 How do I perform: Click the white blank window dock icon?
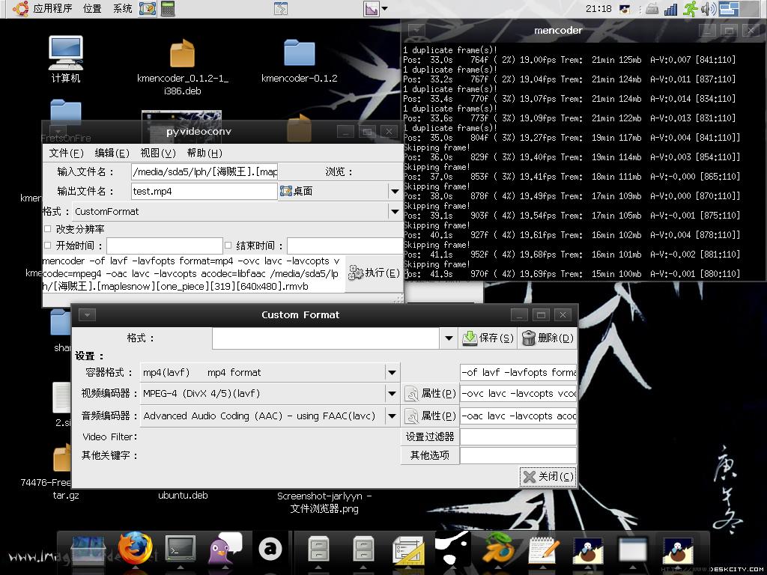pyautogui.click(x=632, y=549)
